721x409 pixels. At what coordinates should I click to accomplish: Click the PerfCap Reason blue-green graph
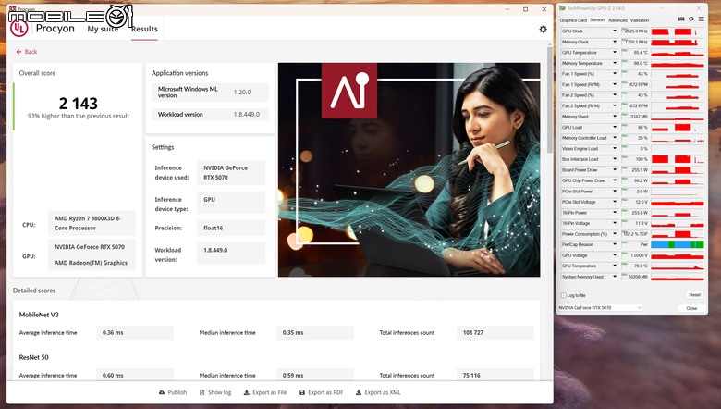click(x=678, y=244)
